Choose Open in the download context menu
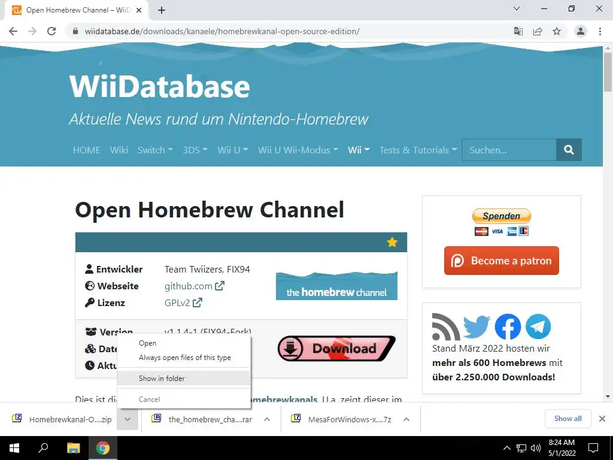The height and width of the screenshot is (460, 613). (184, 343)
